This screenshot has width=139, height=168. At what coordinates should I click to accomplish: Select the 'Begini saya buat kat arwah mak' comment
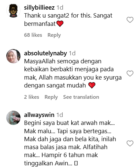pos(70,143)
